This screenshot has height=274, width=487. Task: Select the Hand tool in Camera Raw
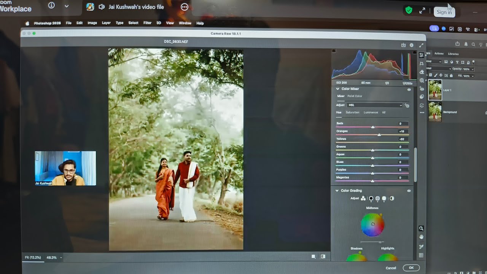click(421, 237)
